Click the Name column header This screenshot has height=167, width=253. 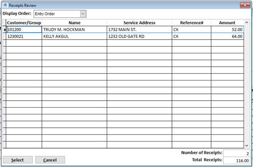point(74,23)
